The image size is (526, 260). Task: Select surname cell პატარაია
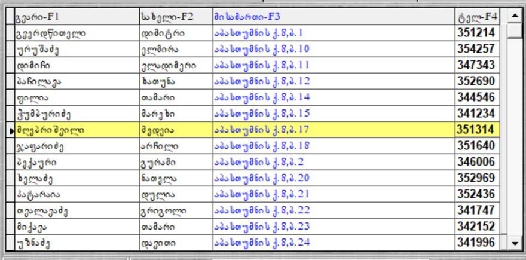pyautogui.click(x=77, y=194)
